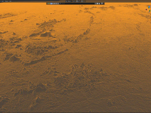Open the Add menu
The height and width of the screenshot is (113, 151).
(x=3, y=1)
